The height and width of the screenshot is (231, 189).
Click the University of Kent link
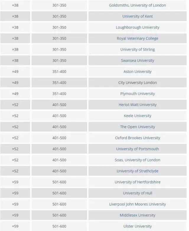tap(137, 16)
